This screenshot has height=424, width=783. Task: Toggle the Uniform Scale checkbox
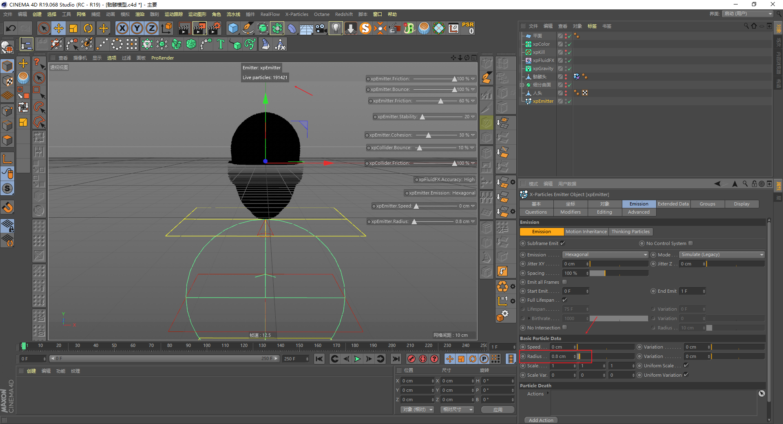686,365
